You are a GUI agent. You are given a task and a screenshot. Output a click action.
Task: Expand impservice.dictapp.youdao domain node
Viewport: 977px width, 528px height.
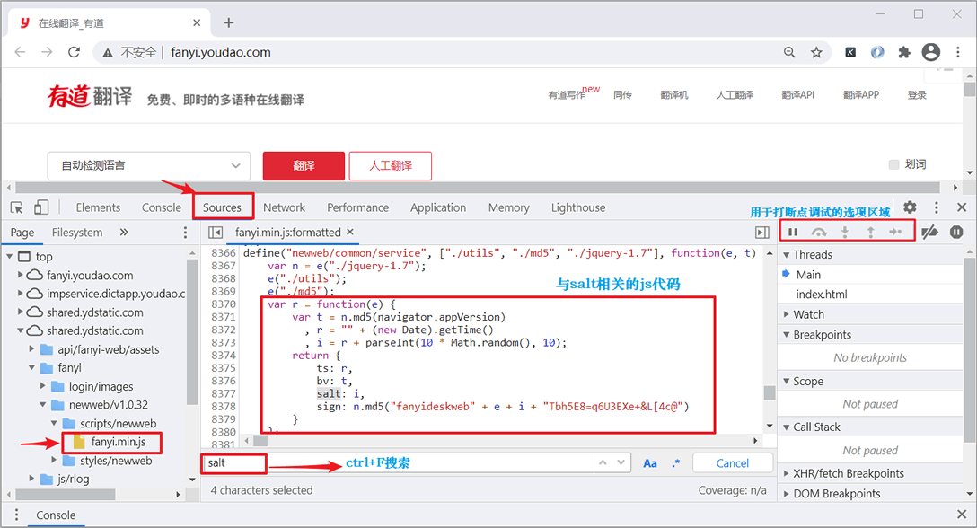21,293
